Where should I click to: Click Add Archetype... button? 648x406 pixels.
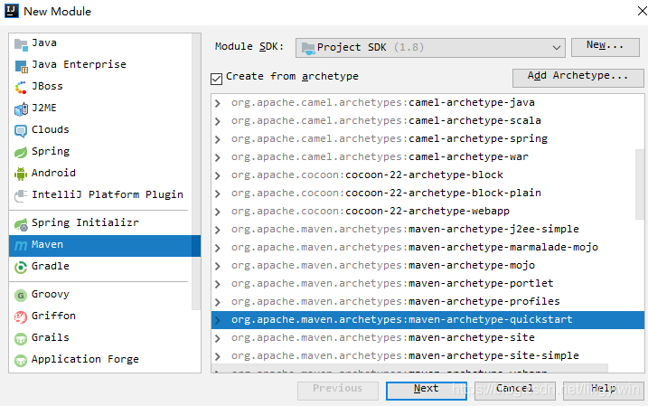(578, 78)
